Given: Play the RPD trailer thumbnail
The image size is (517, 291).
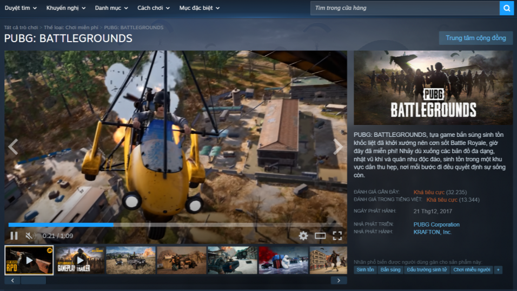Looking at the screenshot, I should 29,260.
